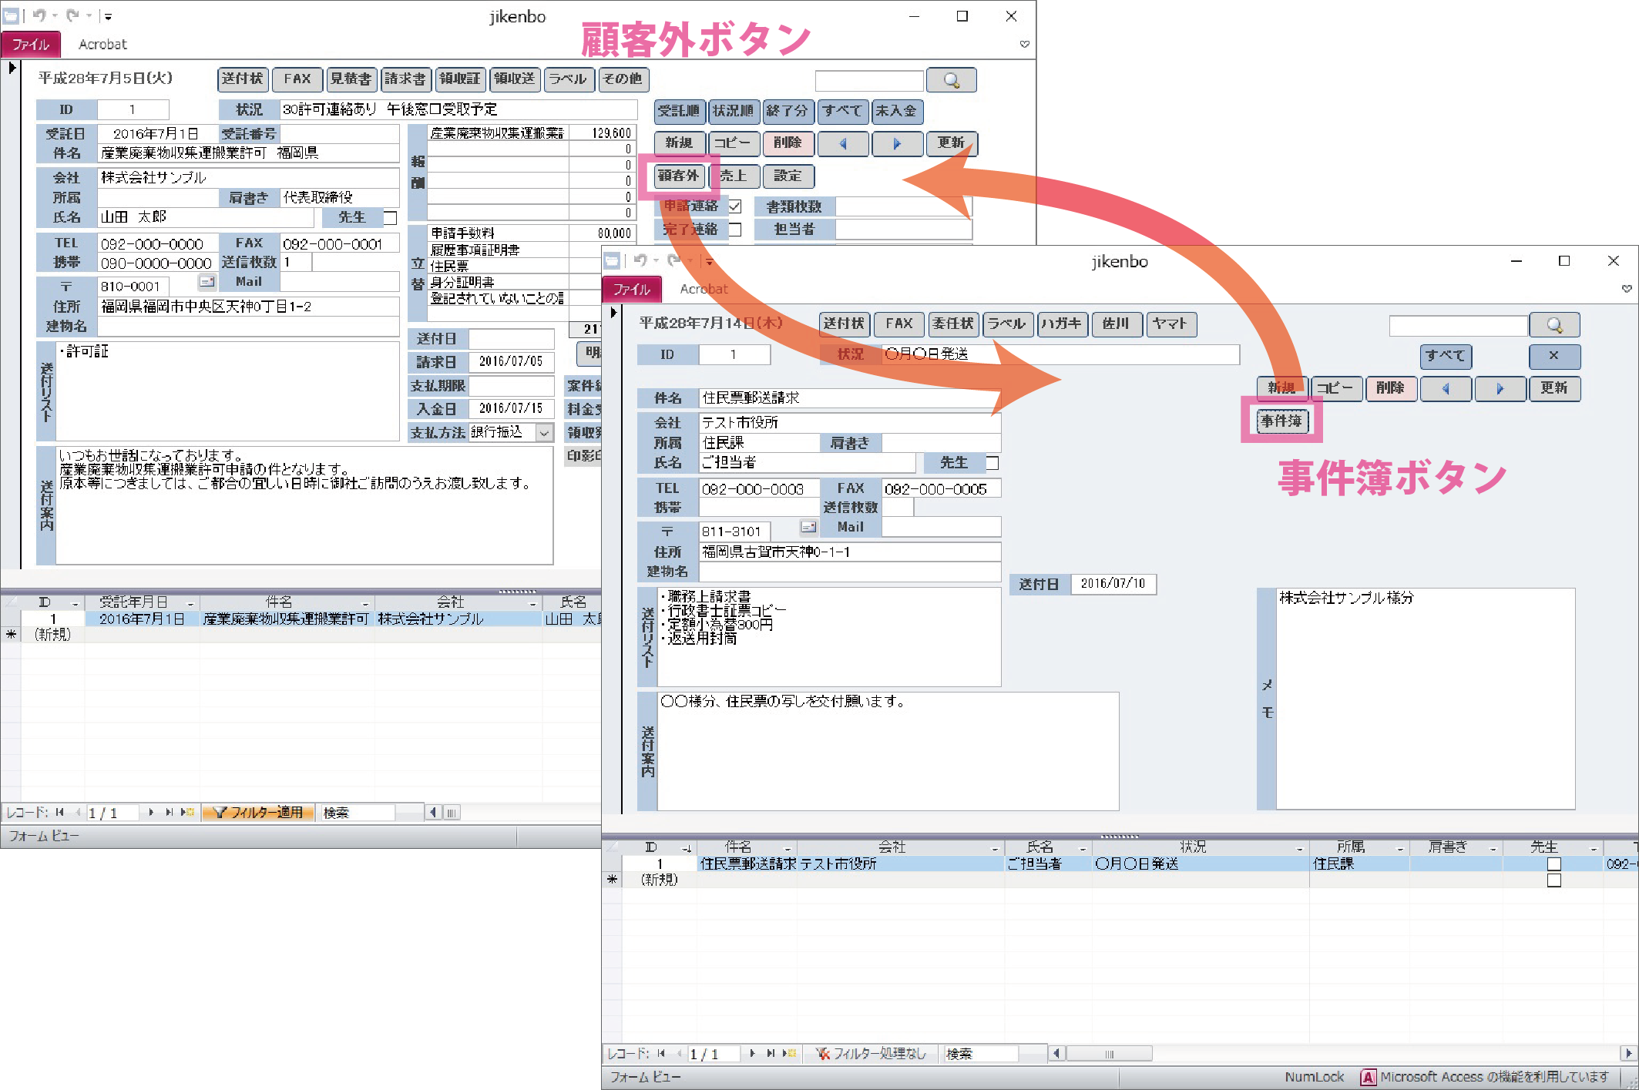1639x1090 pixels.
Task: Click magnifier search icon in back window
Action: tap(951, 80)
